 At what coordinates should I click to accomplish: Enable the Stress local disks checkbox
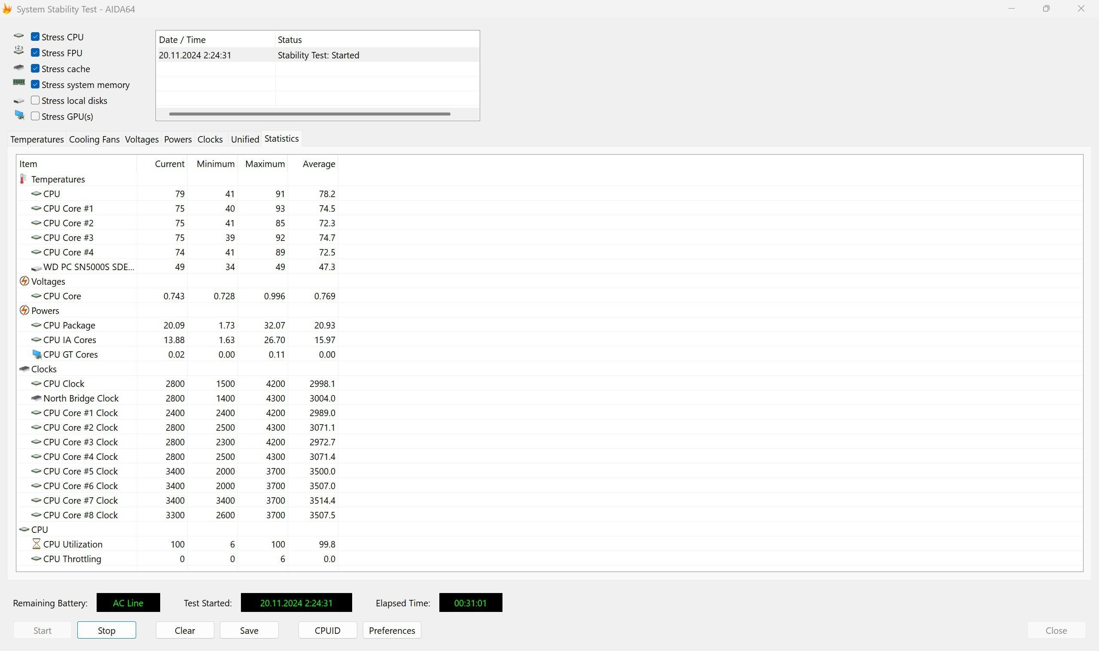(35, 100)
